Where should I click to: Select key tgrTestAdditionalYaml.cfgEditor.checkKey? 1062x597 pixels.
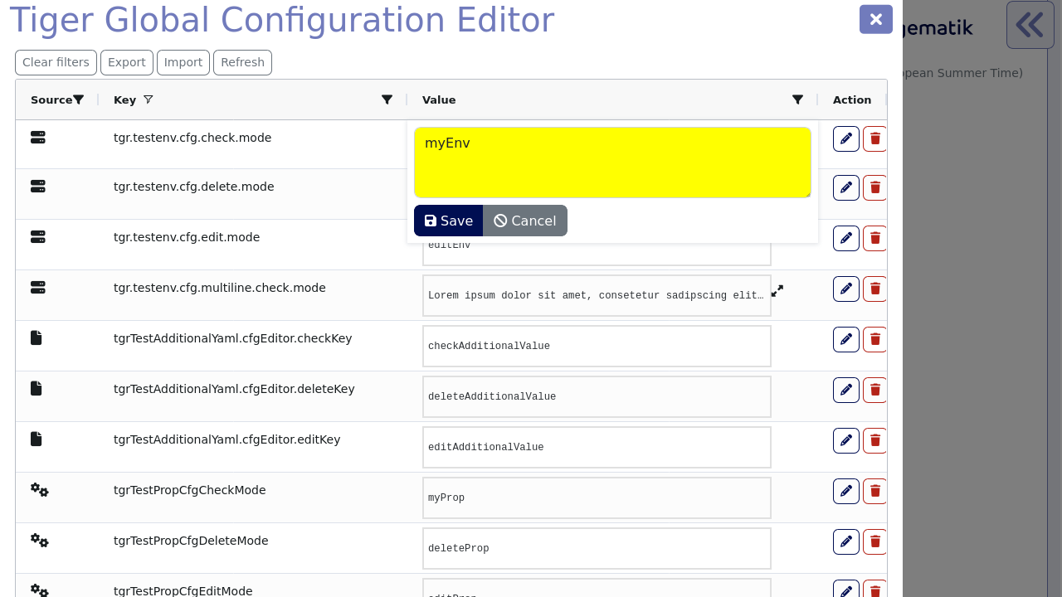(x=233, y=338)
